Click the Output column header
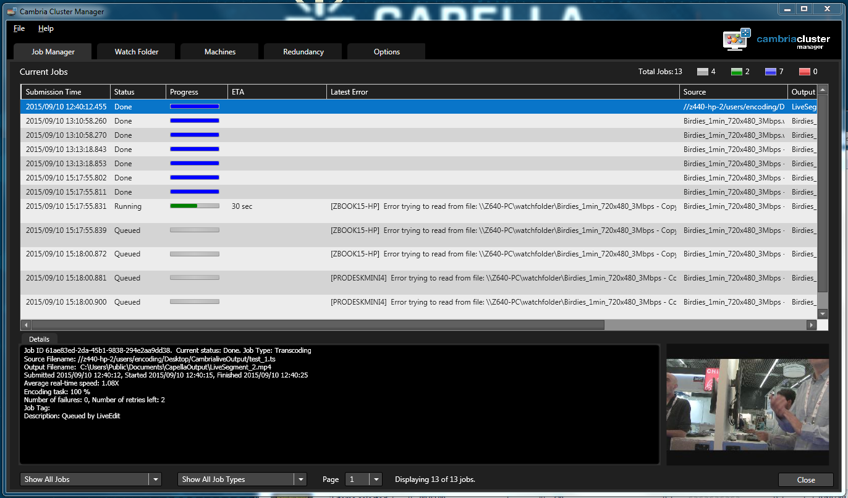Image resolution: width=848 pixels, height=498 pixels. coord(803,92)
